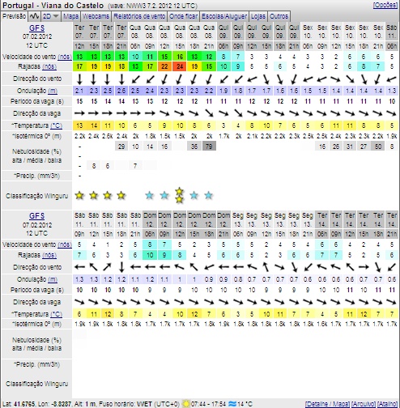Click the double yellow star rating
The width and height of the screenshot is (400, 408).
180,196
